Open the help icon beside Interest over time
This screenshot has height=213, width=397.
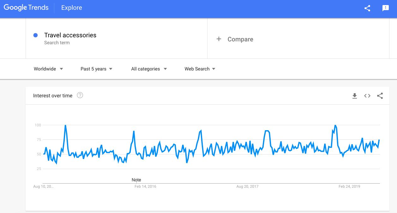pyautogui.click(x=80, y=95)
